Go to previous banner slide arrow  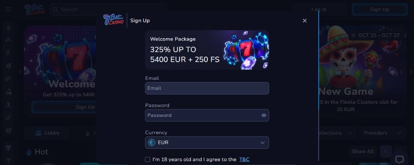pyautogui.click(x=21, y=72)
